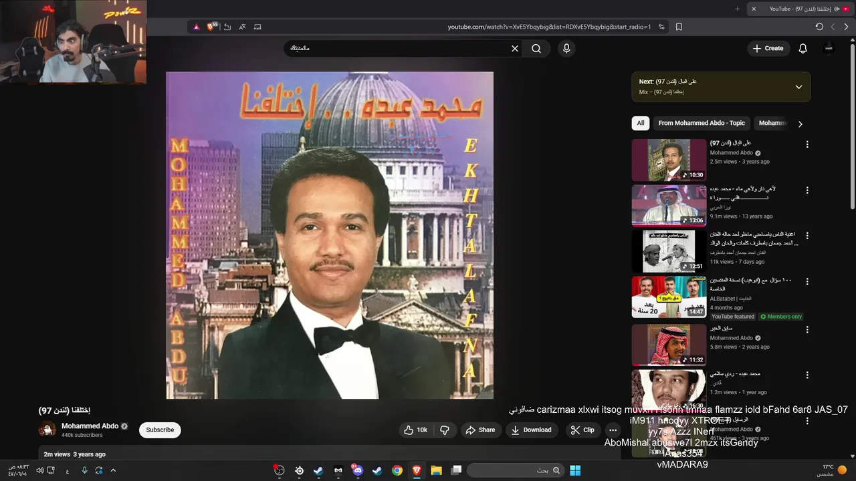Viewport: 856px width, 481px height.
Task: Click the Create button
Action: click(768, 48)
